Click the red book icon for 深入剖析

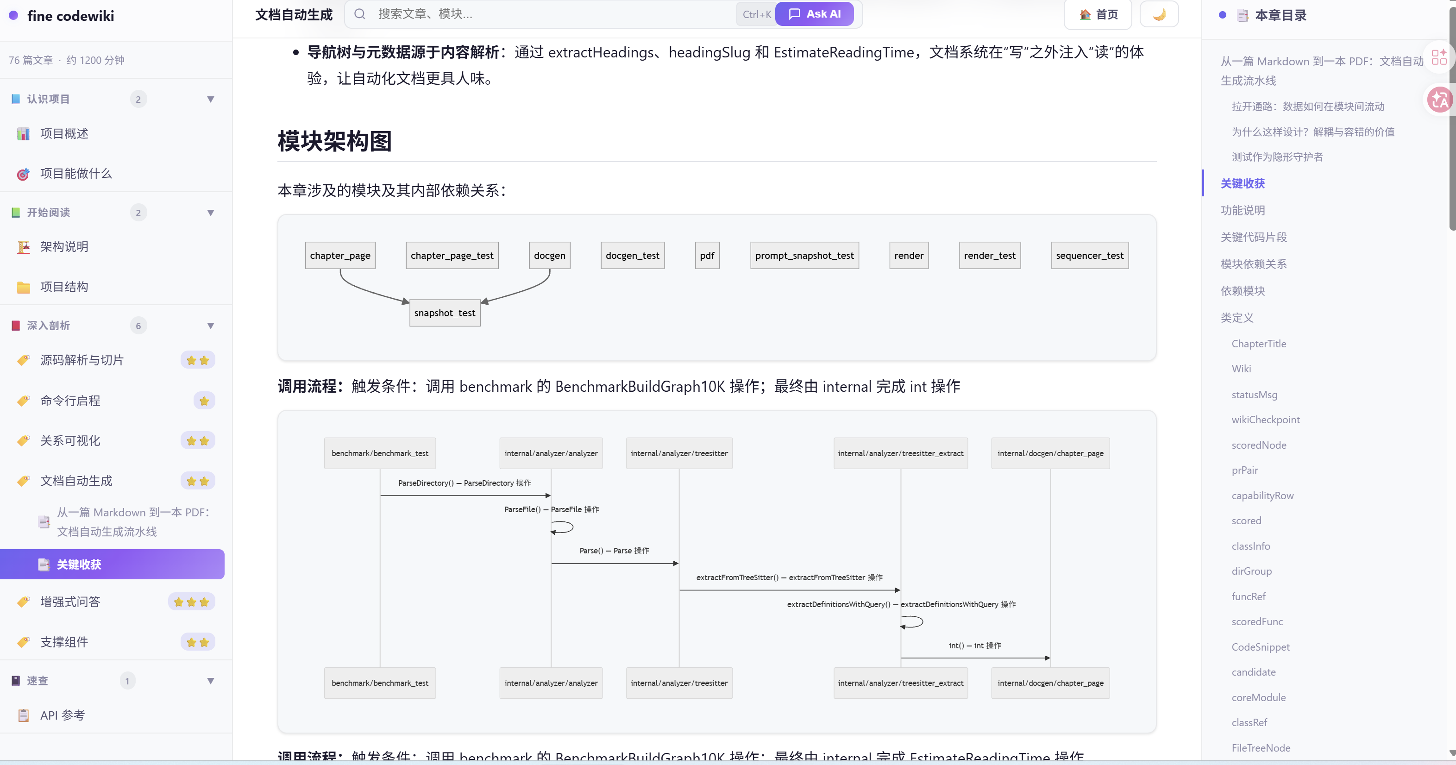point(16,326)
